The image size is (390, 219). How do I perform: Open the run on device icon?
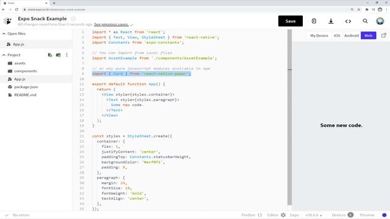point(314,21)
